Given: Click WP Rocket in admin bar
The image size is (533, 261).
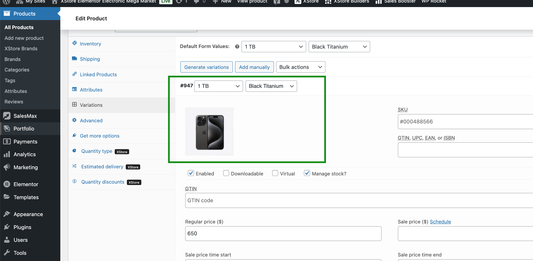Looking at the screenshot, I should click(434, 1).
